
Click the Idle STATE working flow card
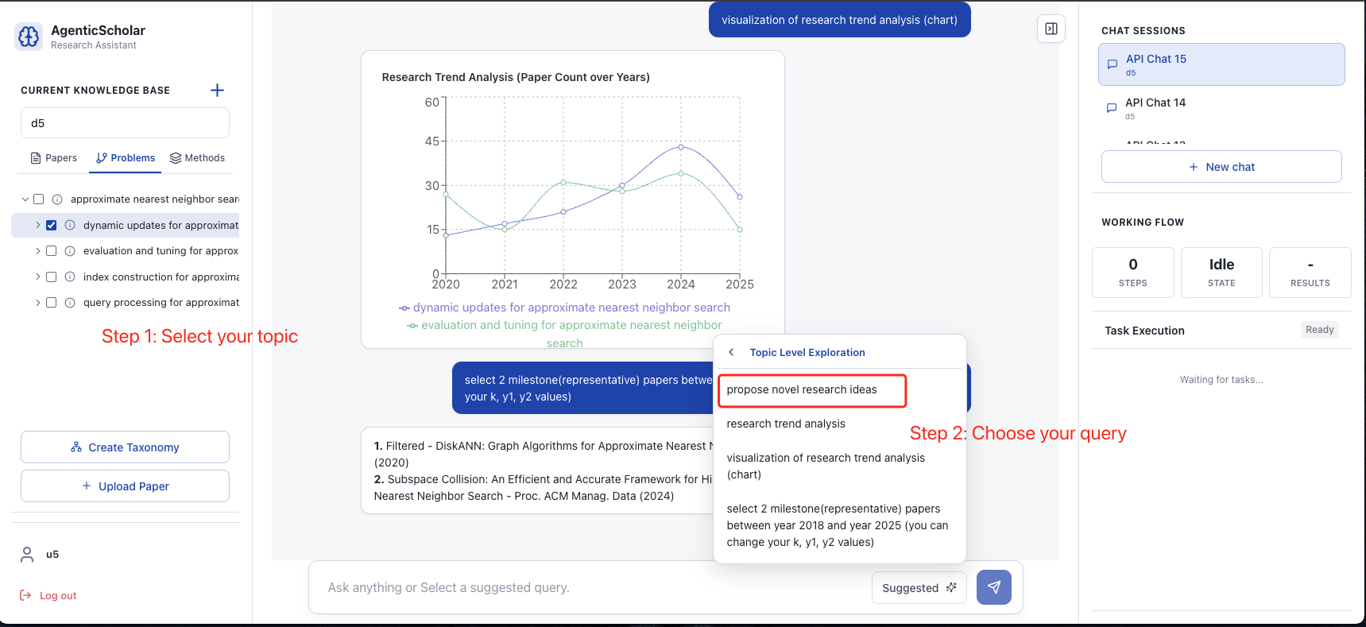coord(1221,273)
